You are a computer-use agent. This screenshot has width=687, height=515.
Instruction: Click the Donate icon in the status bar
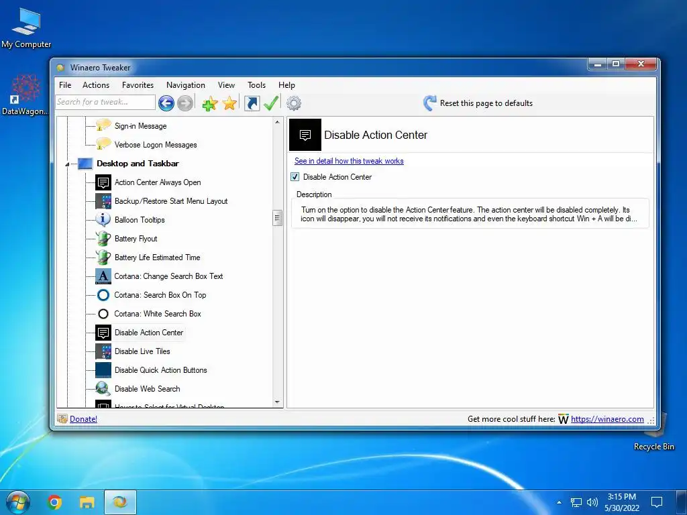(62, 418)
